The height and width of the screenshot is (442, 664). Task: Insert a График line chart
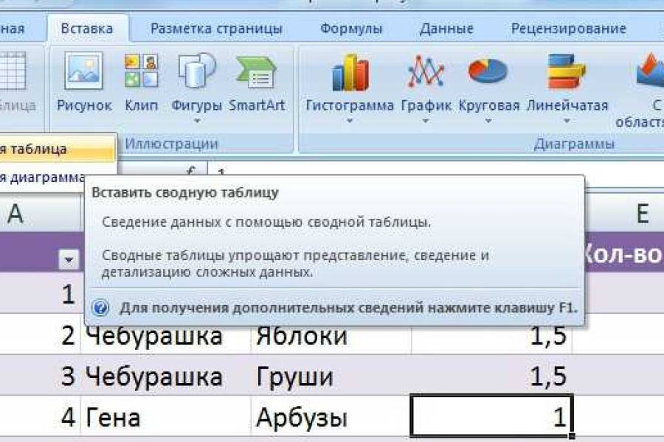click(x=426, y=73)
